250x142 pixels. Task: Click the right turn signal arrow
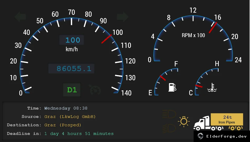coord(123,17)
